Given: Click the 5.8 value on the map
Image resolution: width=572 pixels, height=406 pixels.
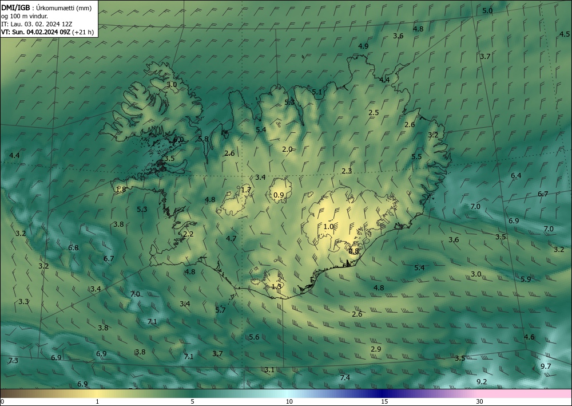Looking at the screenshot, I should coord(203,139).
